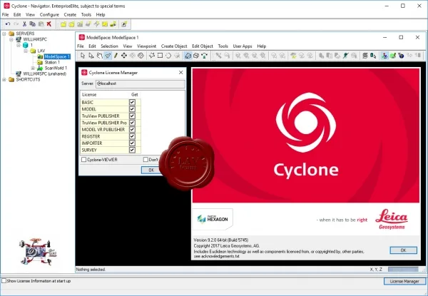Select the Multi-Pick arrow tool

click(91, 56)
